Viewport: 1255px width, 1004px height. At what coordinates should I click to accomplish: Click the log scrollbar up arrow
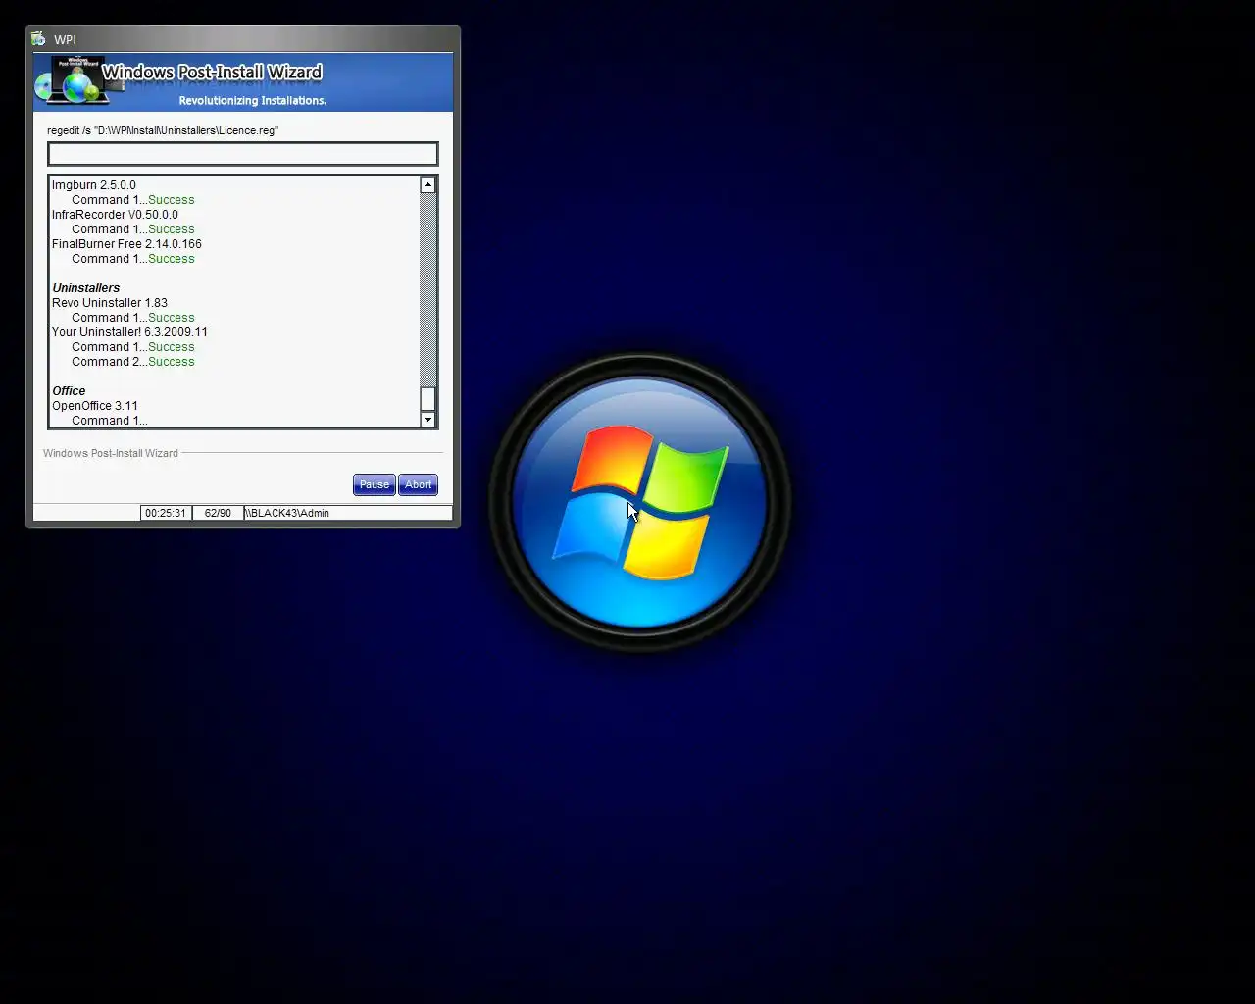[x=427, y=184]
